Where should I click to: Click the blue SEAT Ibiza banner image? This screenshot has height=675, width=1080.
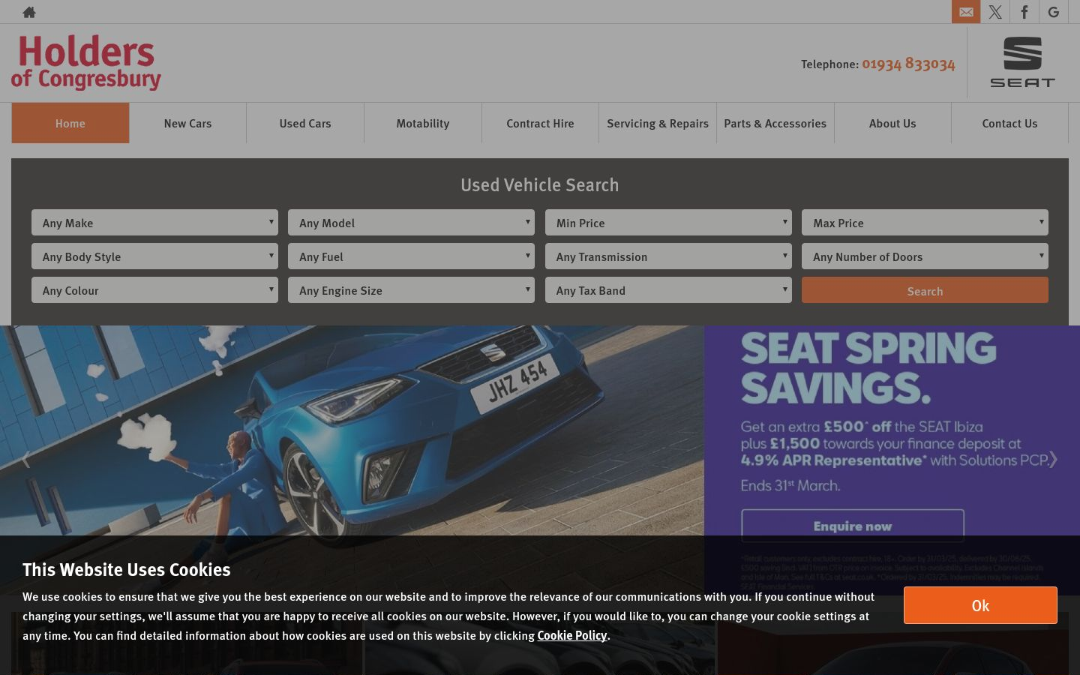tap(352, 430)
